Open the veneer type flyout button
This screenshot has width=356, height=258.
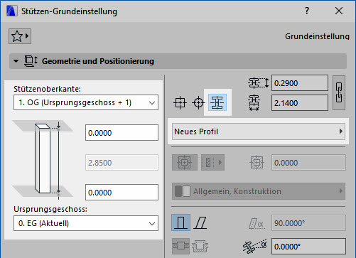[x=212, y=163]
